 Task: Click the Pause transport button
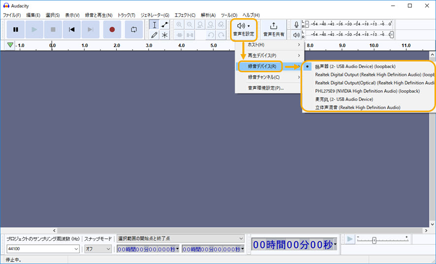pos(16,29)
